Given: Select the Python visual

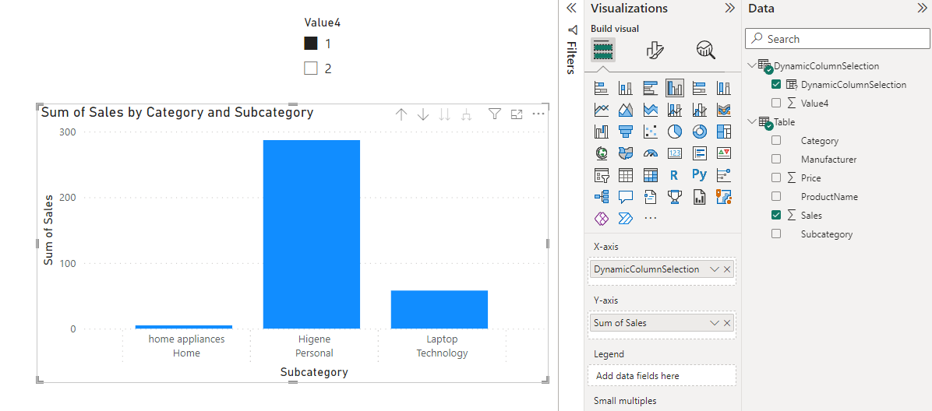Looking at the screenshot, I should coord(699,175).
